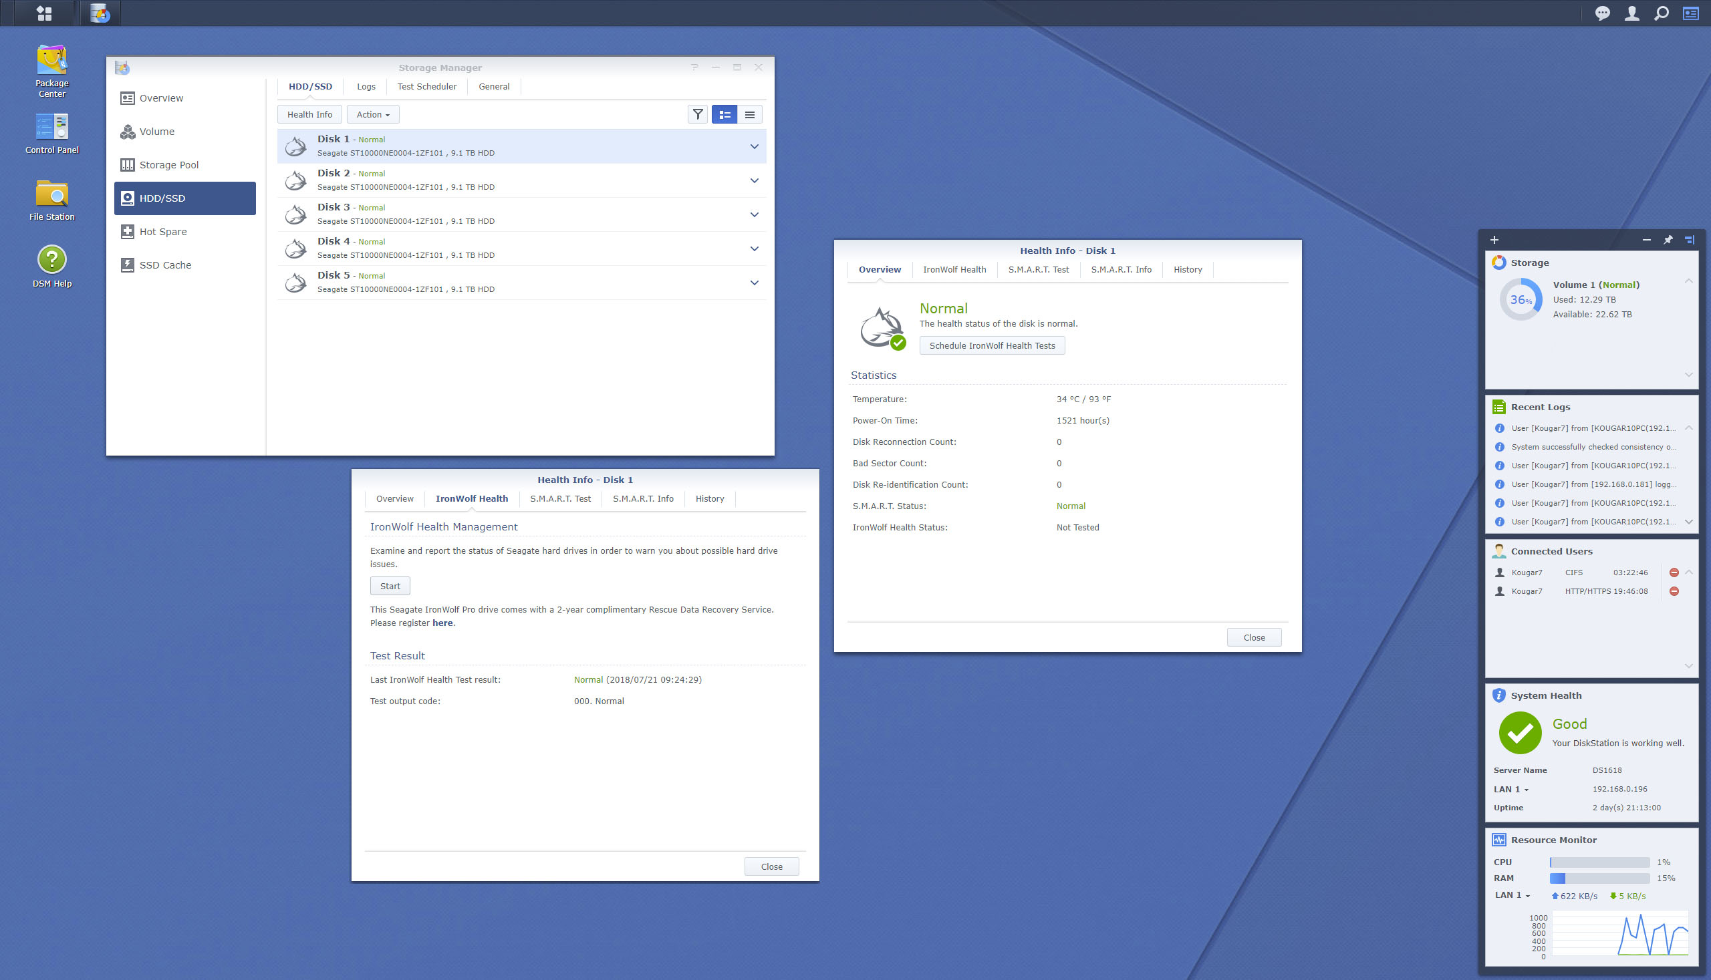This screenshot has height=980, width=1711.
Task: Click the search magnifier icon
Action: coord(1662,13)
